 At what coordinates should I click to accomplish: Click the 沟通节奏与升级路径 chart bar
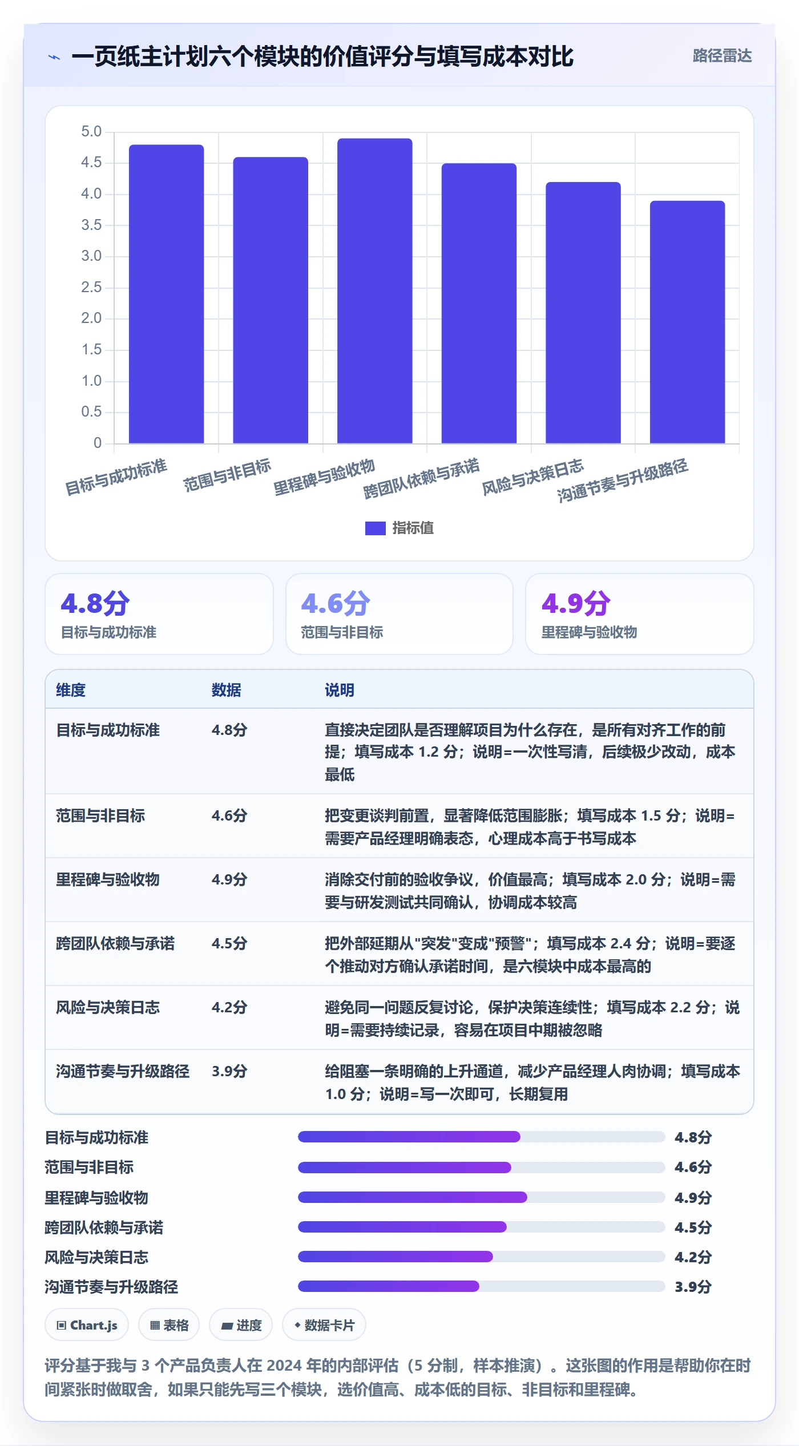[687, 322]
